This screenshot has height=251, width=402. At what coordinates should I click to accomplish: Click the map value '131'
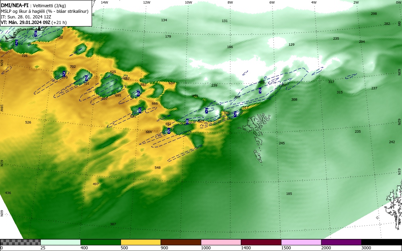225,21
